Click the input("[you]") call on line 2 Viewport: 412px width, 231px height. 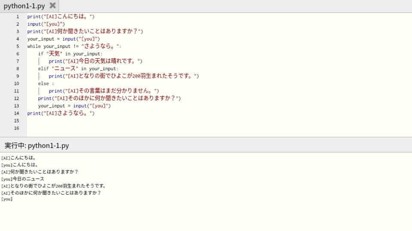tap(46, 24)
